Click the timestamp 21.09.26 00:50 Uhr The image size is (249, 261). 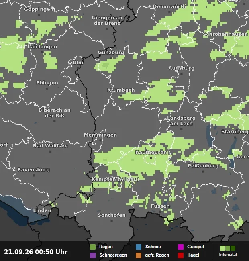coord(36,252)
